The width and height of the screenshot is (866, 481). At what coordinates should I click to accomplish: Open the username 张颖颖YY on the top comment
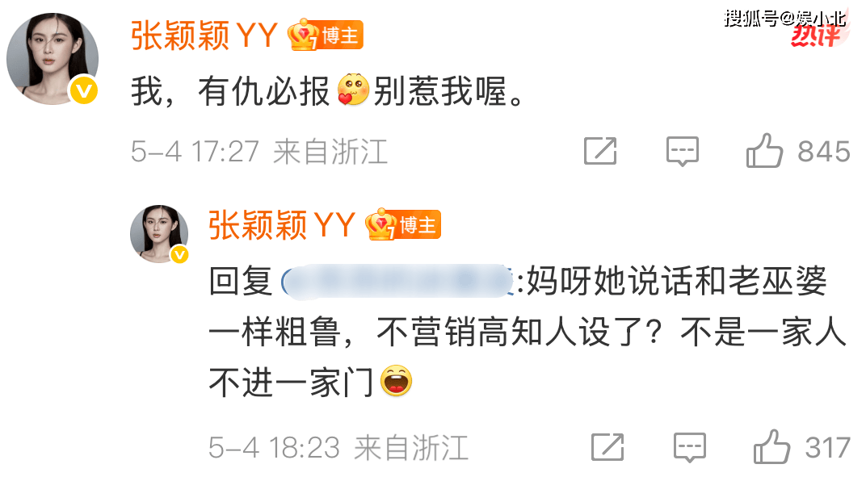tap(204, 36)
